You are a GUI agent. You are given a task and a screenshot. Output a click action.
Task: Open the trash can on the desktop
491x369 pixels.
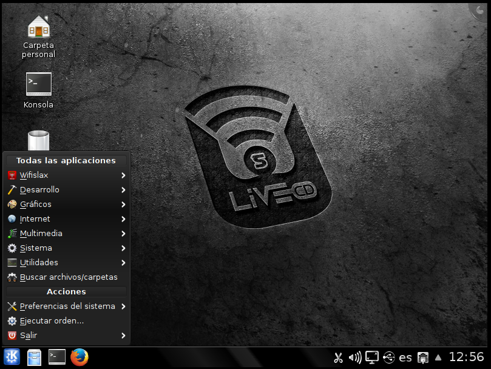point(38,141)
